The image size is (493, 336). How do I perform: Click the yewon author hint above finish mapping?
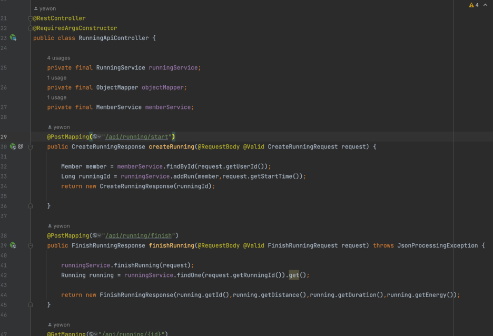coord(59,226)
